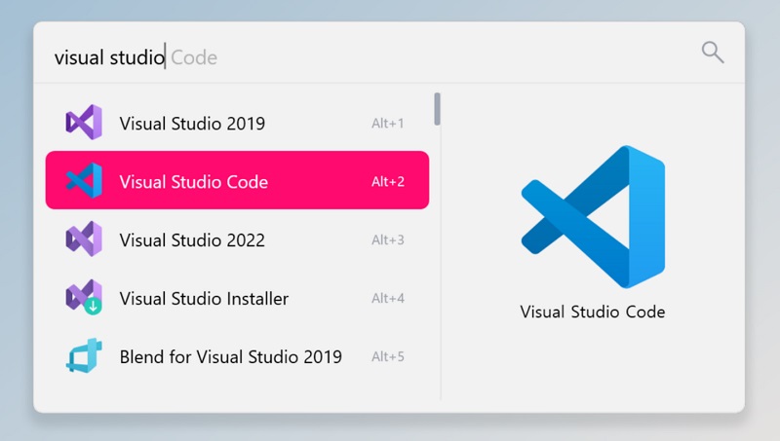Click the blue VS Code icon in results
This screenshot has width=780, height=441.
point(84,181)
